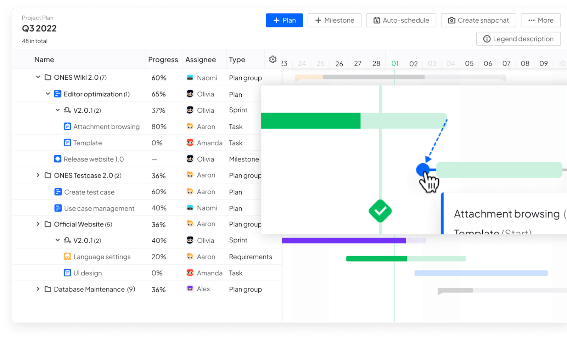Screen dimensions: 567x337
Task: Click the Plan button
Action: 284,20
